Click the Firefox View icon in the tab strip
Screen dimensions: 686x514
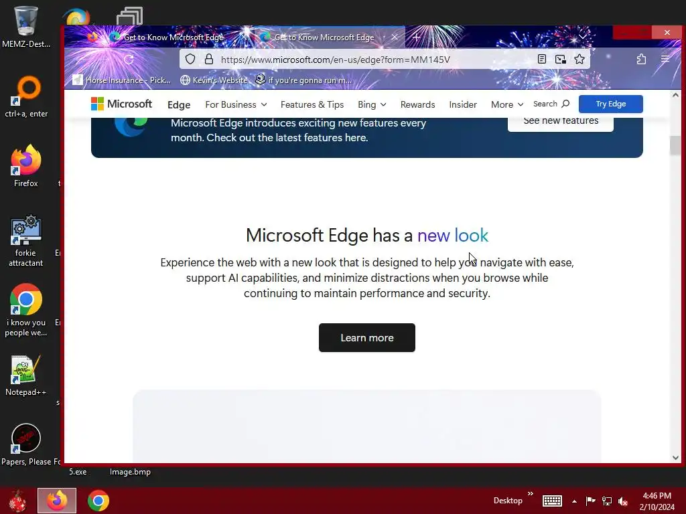(92, 37)
